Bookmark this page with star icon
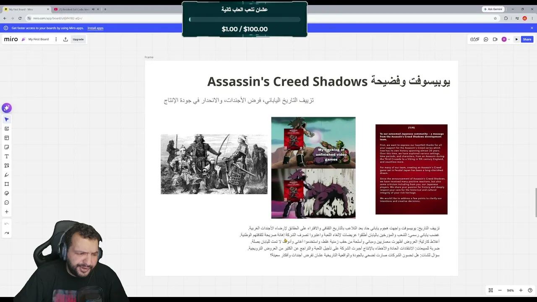This screenshot has width=537, height=302. pyautogui.click(x=495, y=18)
